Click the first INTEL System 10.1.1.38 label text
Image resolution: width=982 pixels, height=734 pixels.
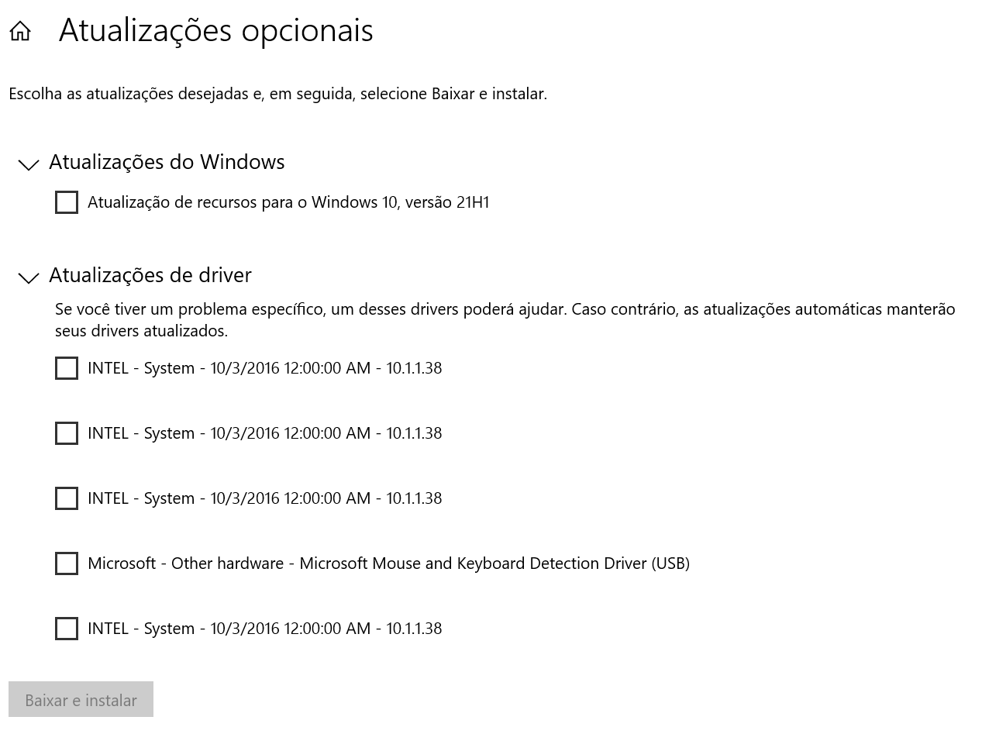[264, 368]
